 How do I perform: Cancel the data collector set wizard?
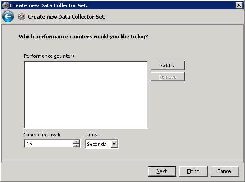[x=225, y=171]
